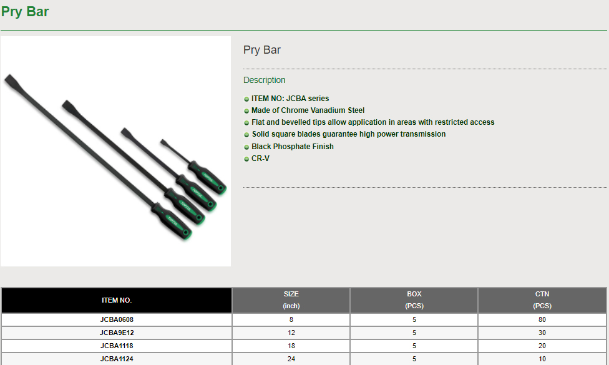Click the ITEM NO. column header

tap(117, 300)
